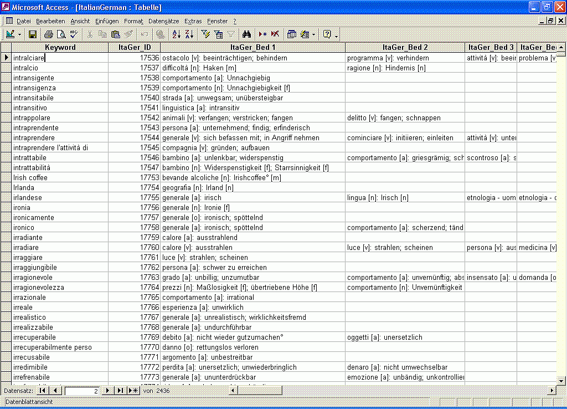Click the horizontal scrollbar thumb
The image size is (567, 409).
[259, 391]
